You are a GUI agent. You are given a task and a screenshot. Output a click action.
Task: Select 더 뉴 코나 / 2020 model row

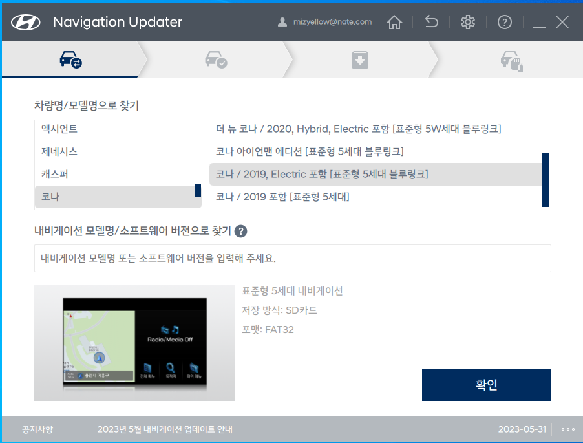point(376,129)
